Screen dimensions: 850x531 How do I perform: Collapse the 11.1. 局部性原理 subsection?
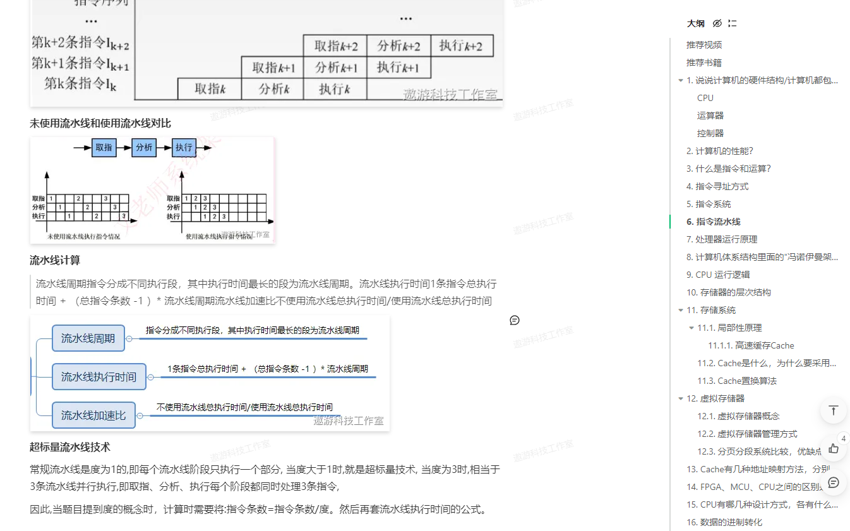(691, 328)
